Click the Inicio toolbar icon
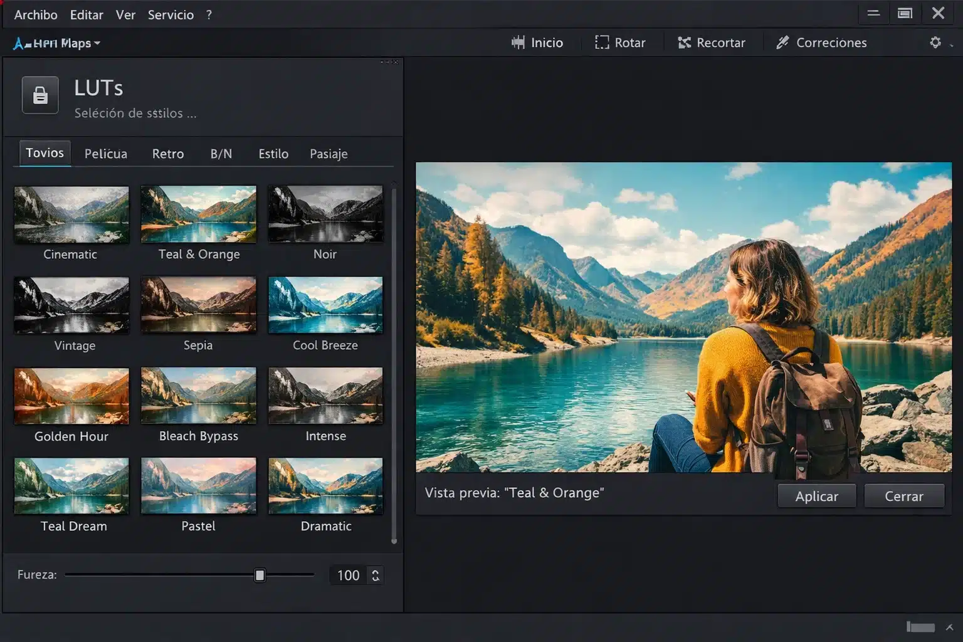The image size is (963, 642). (518, 43)
